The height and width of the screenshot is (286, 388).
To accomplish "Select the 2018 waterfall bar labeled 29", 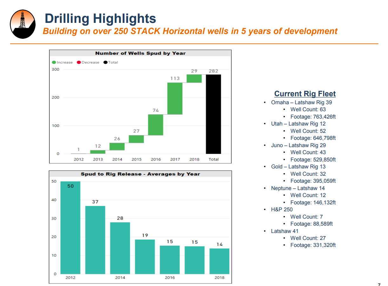I will (x=194, y=78).
